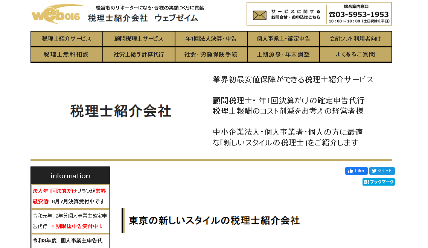Screen dimensions: 428x248
Task: Select the 税理士紹介サービス menu item
Action: tap(66, 38)
